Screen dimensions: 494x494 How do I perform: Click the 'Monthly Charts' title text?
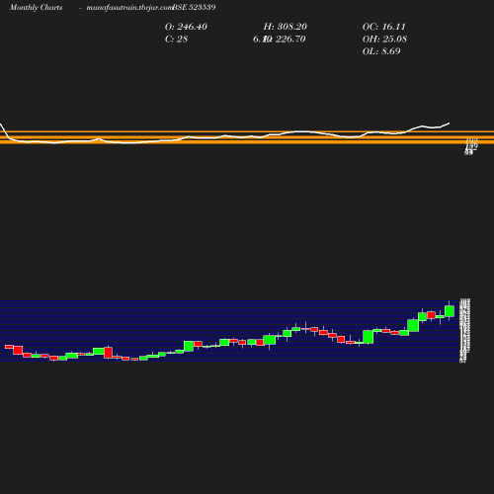(x=36, y=8)
